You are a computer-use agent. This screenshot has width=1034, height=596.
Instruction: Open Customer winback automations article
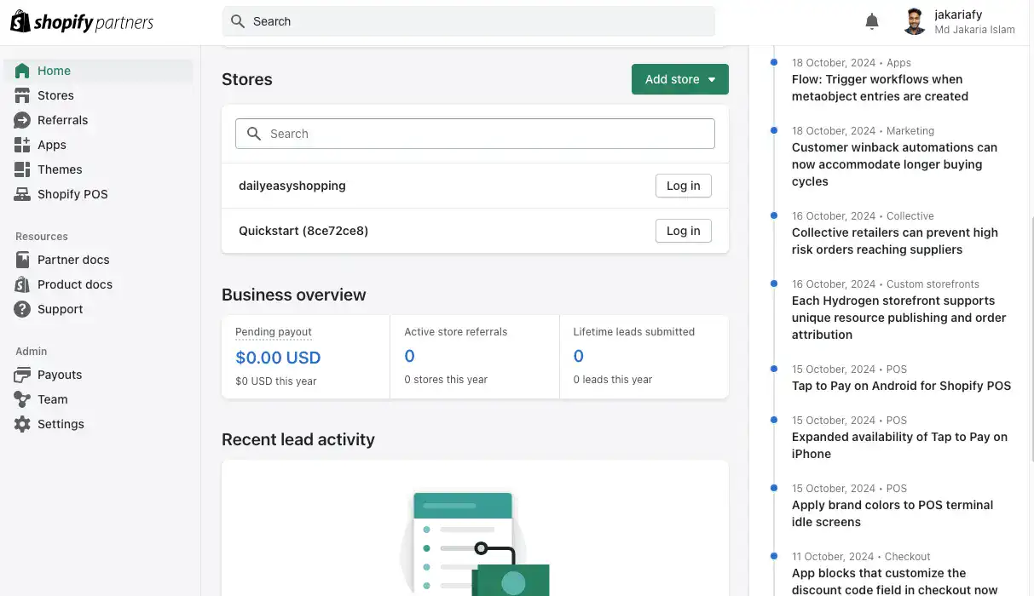(894, 164)
